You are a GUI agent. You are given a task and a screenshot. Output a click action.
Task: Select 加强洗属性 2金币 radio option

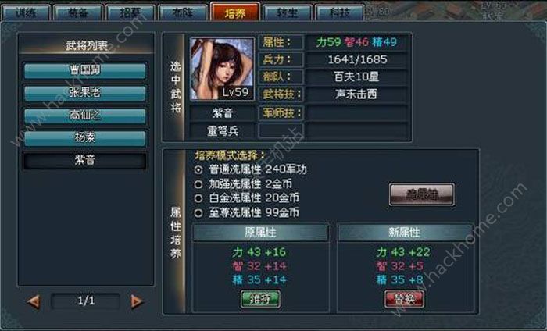[198, 184]
